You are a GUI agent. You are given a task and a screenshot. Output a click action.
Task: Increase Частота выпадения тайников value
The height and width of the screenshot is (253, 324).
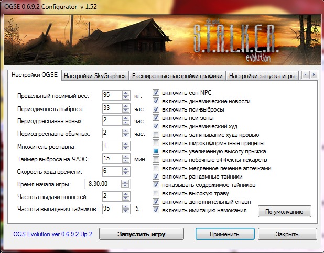coord(126,206)
